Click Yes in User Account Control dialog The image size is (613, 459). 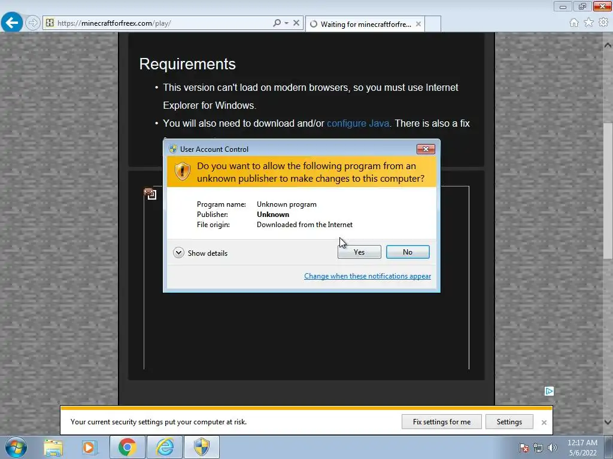click(359, 252)
